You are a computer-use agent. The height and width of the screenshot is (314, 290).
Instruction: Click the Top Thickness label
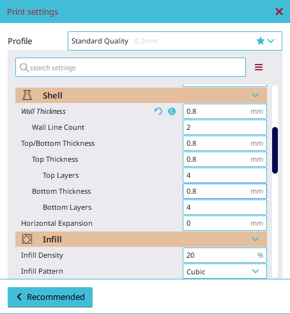coord(55,159)
